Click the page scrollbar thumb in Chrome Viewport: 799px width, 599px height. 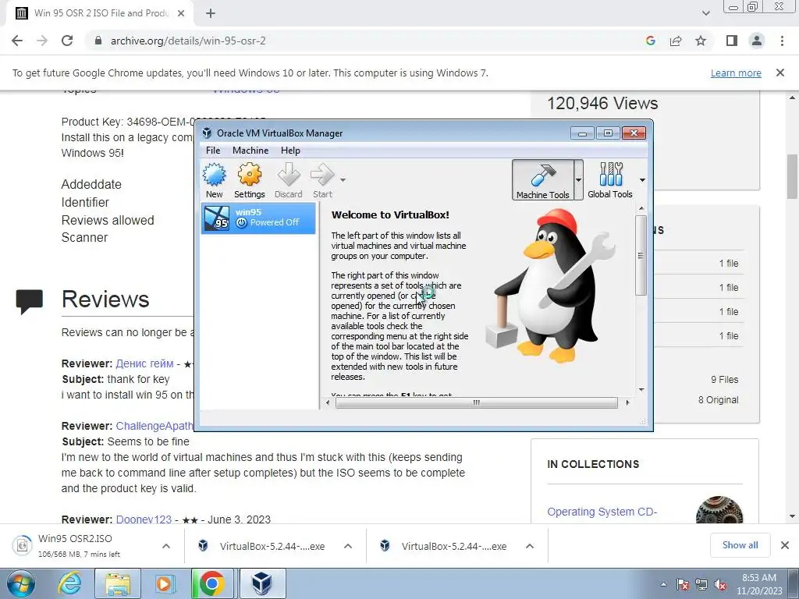pos(792,176)
